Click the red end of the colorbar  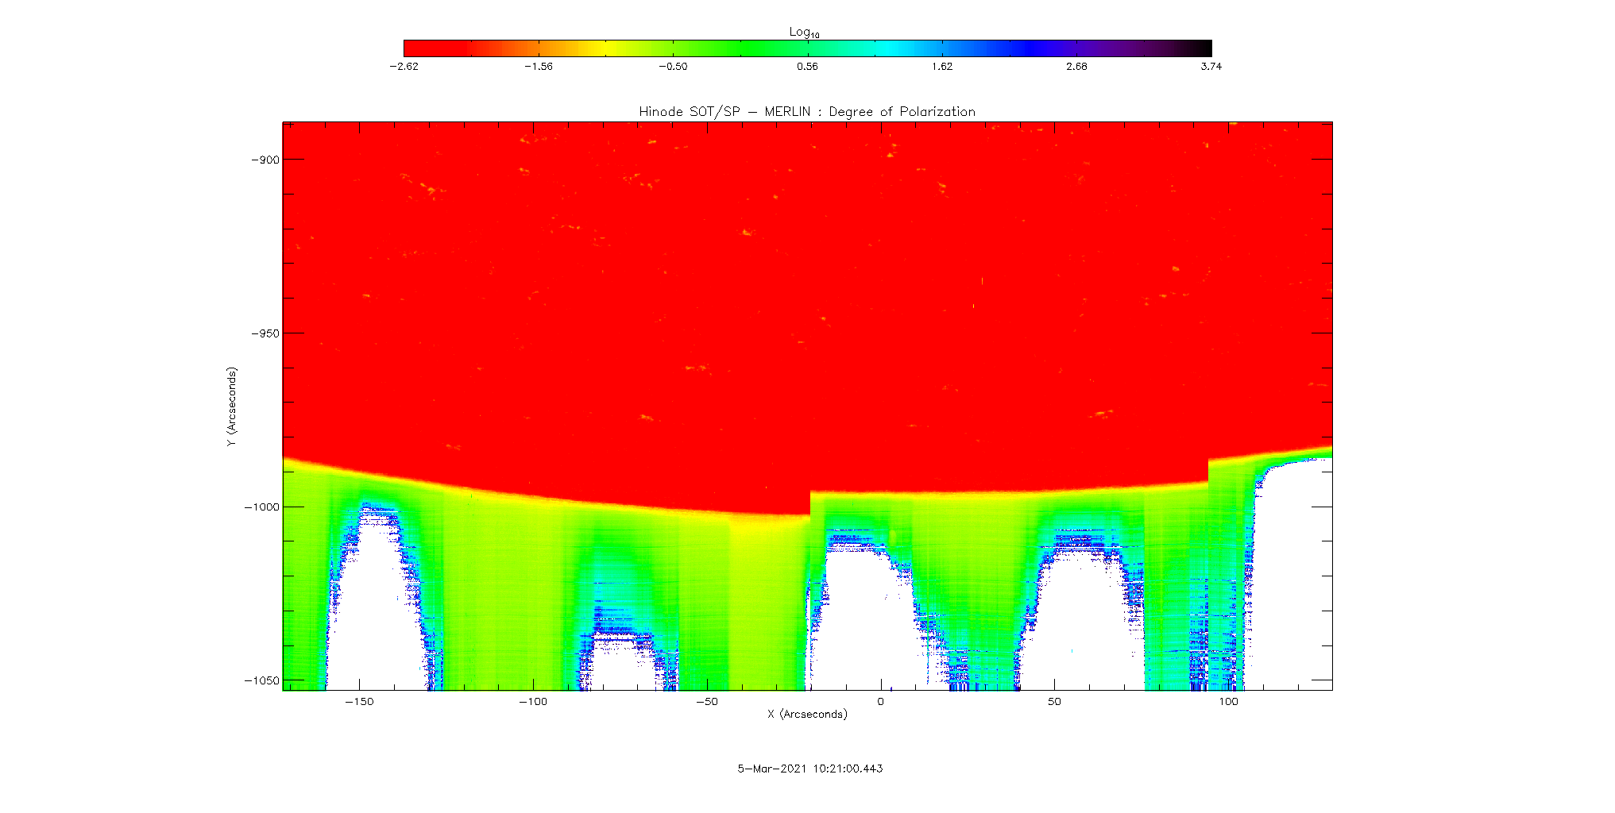[x=421, y=48]
